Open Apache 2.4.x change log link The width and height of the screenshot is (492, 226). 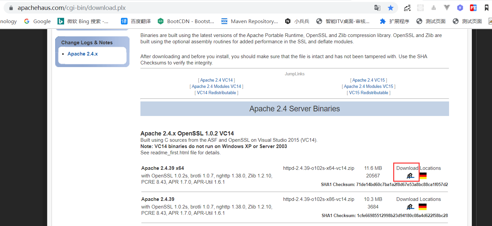click(83, 54)
